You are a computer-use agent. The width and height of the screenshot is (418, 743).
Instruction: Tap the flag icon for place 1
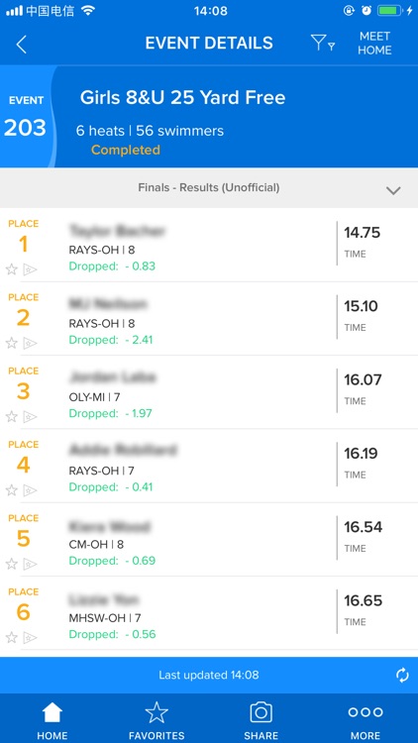click(x=31, y=269)
